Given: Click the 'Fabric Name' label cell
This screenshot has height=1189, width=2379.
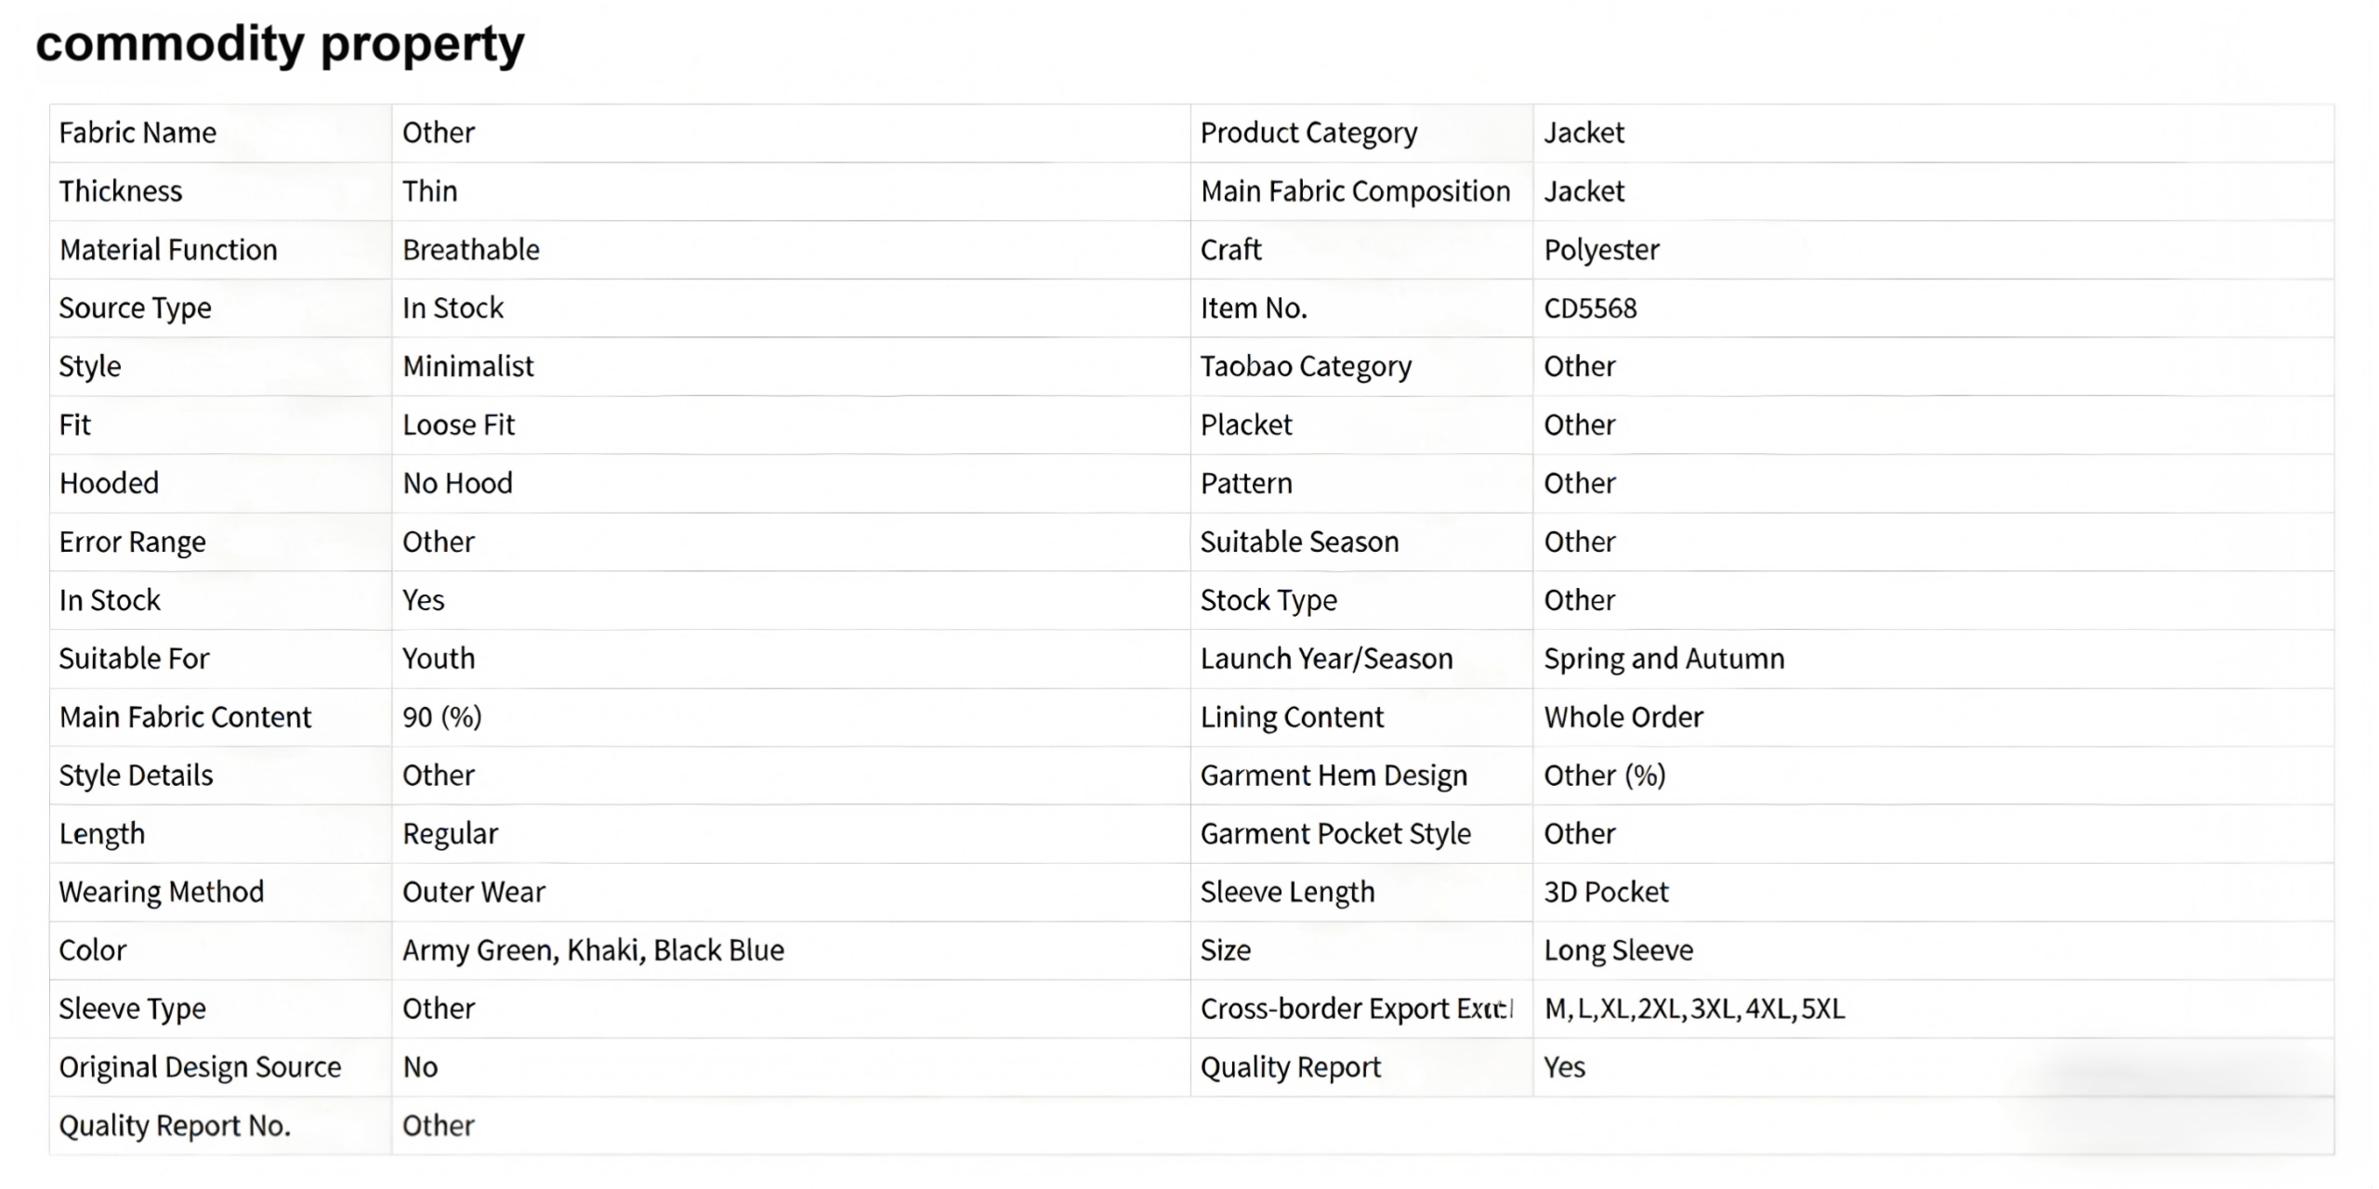Looking at the screenshot, I should point(138,133).
